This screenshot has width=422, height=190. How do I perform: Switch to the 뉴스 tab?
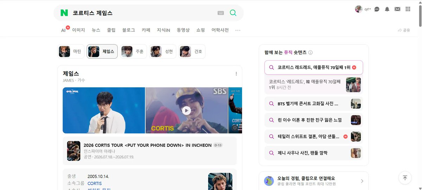[x=96, y=30]
